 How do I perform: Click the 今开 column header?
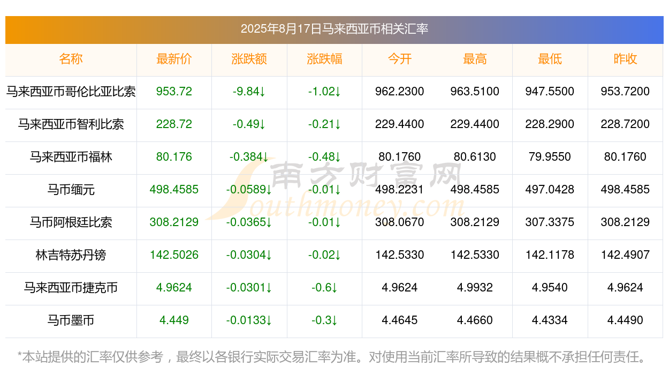click(x=400, y=59)
